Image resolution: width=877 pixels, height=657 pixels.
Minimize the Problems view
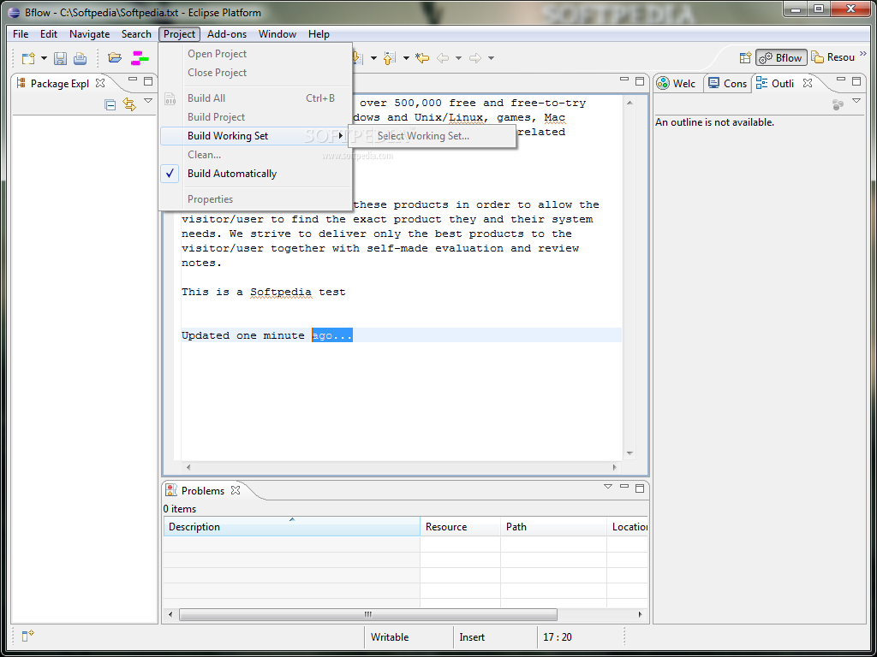624,487
